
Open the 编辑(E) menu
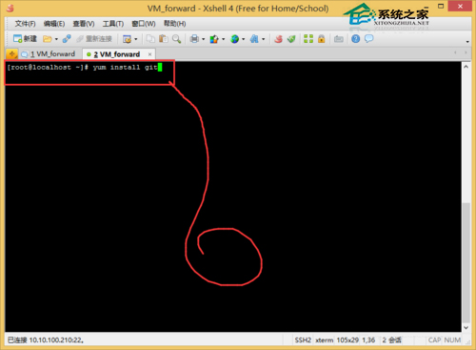(x=54, y=24)
